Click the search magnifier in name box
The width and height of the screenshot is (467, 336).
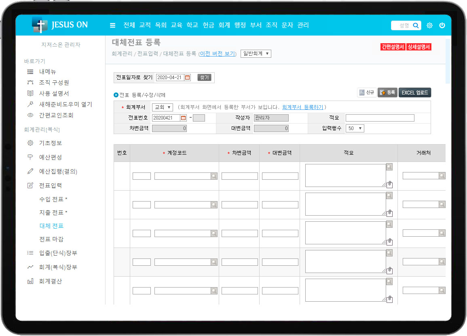click(x=415, y=25)
